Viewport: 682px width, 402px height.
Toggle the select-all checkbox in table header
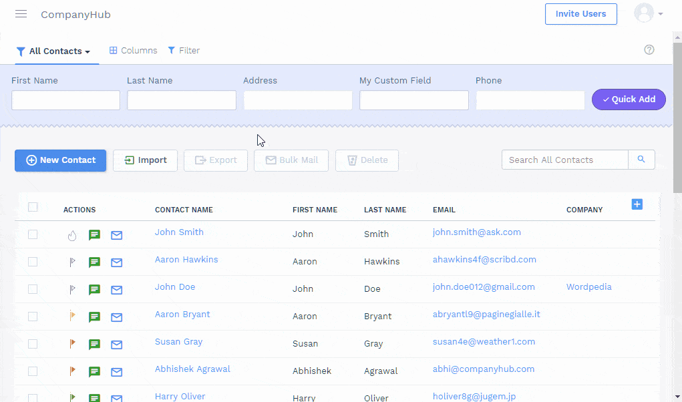coord(33,207)
